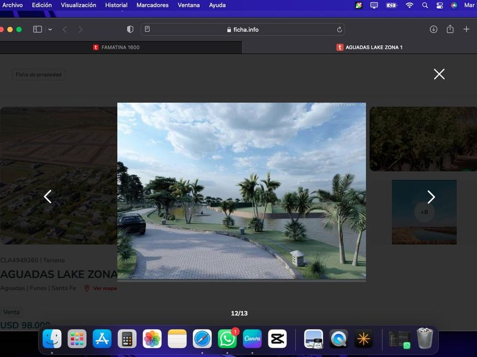Select the AGUADAS LAKE ZONA 1 tab
Viewport: 477px width, 357px height.
(373, 48)
